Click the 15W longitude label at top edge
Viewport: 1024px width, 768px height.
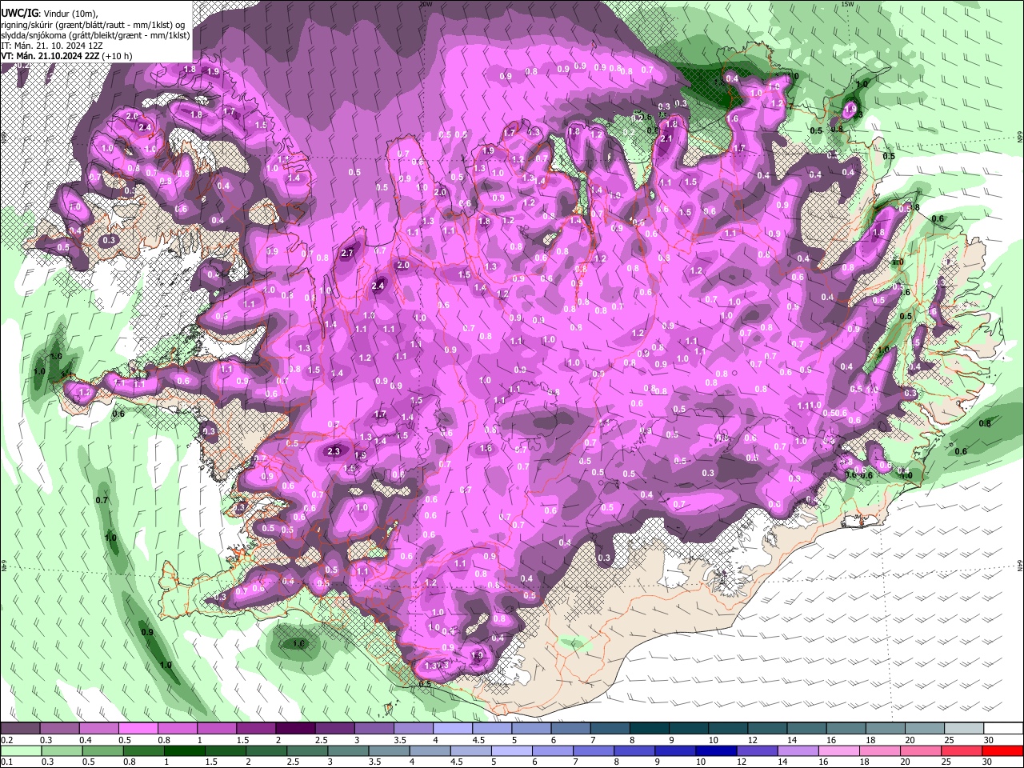pos(847,4)
